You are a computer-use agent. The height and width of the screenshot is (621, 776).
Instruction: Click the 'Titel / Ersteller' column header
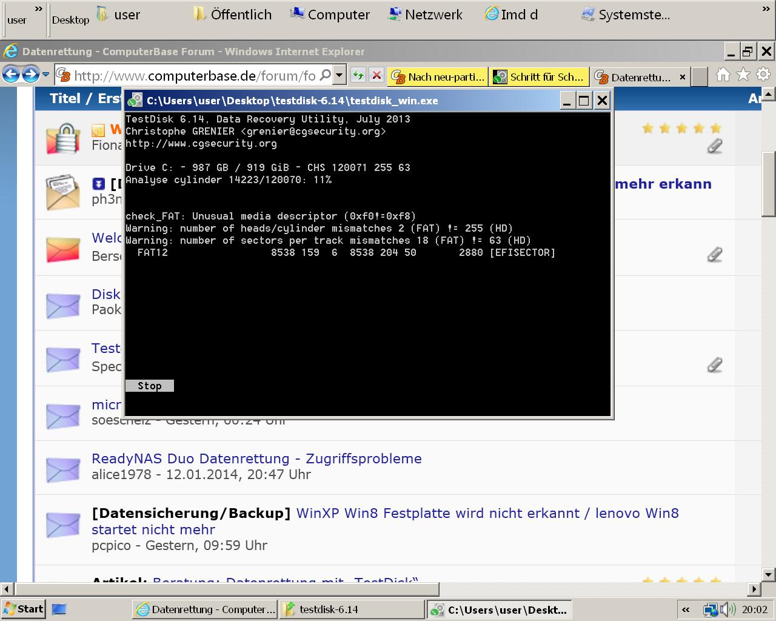click(x=85, y=98)
